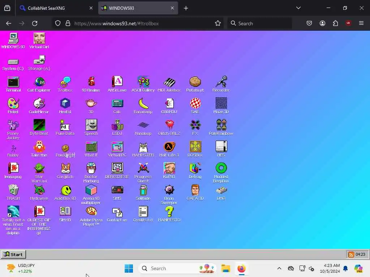This screenshot has height=277, width=370.
Task: Open ANSI Love application
Action: (x=117, y=84)
